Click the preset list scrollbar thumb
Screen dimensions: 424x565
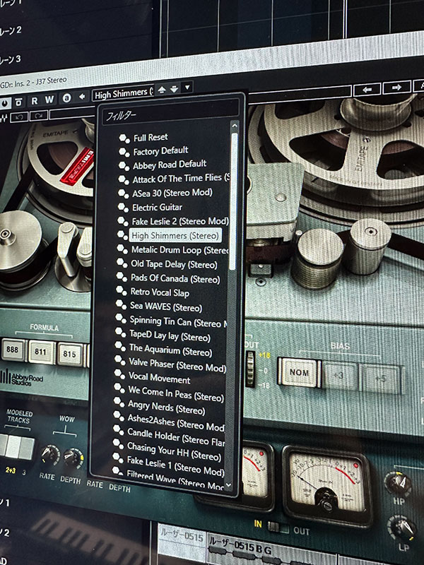point(234,201)
